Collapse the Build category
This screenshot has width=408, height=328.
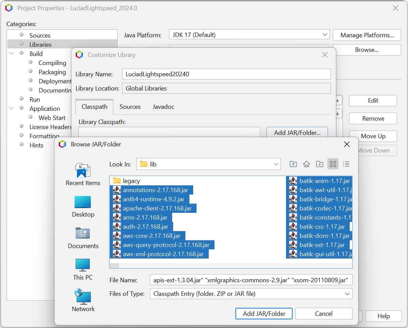(x=11, y=54)
